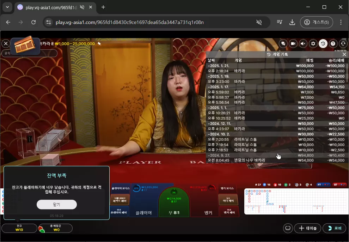Collapse the 2025. 1. 1. history group

click(x=276, y=108)
